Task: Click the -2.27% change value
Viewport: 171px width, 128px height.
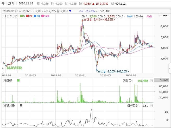Action: click(90, 11)
